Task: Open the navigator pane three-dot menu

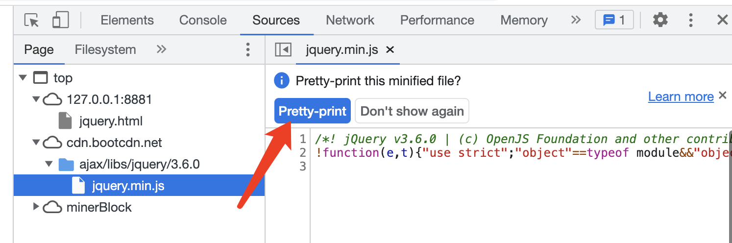Action: click(x=248, y=49)
